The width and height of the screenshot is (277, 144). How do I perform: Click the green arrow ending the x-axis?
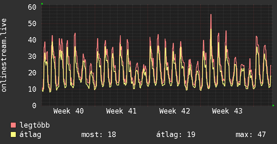tap(273, 105)
